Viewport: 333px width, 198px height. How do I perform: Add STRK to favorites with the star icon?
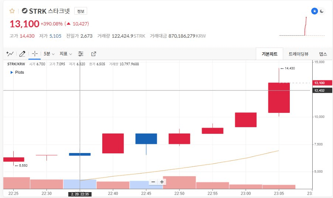point(12,11)
